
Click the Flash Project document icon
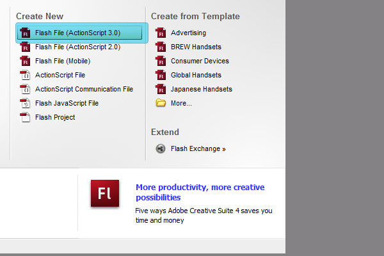click(25, 117)
